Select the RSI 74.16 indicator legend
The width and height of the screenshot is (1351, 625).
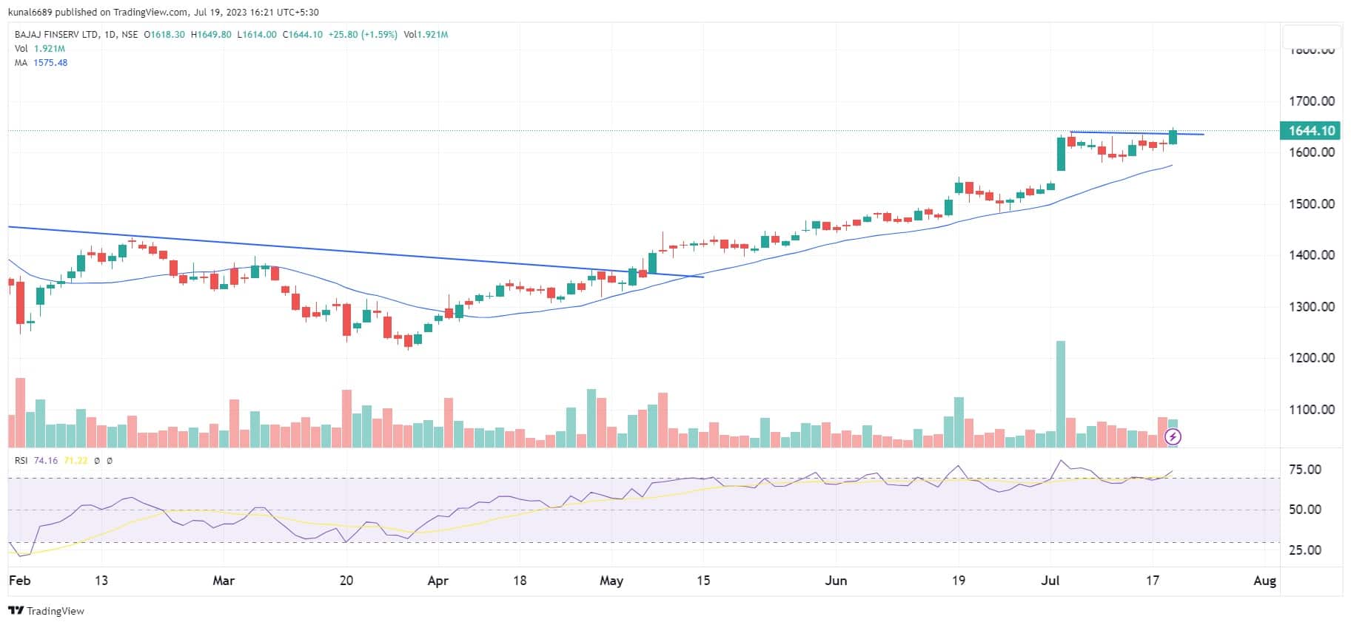[x=36, y=461]
